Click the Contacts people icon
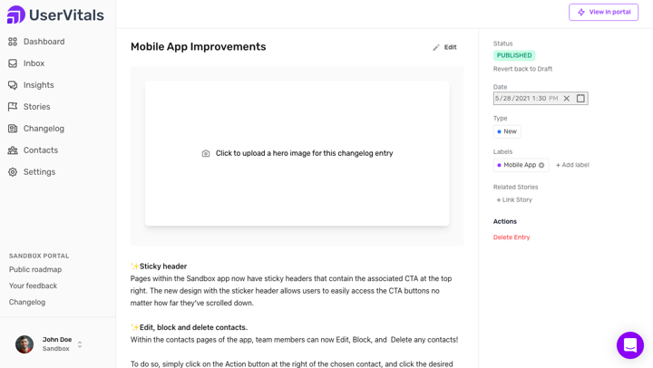 (13, 150)
